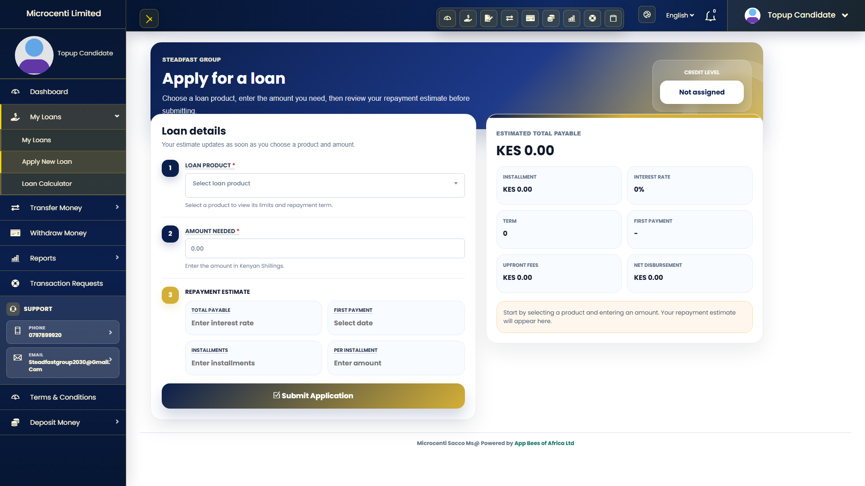Click the Deposit Money coins icon in sidebar
Screen dimensions: 865x486
(15, 423)
